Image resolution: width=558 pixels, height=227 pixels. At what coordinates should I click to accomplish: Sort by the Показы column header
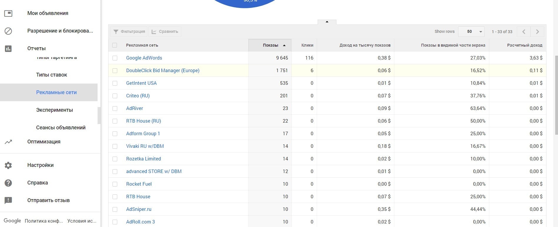coord(270,45)
